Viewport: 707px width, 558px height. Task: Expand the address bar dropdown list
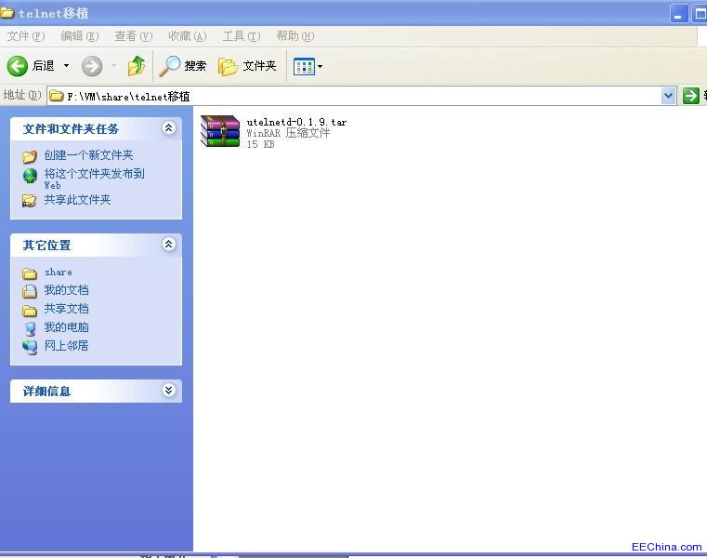pos(668,96)
